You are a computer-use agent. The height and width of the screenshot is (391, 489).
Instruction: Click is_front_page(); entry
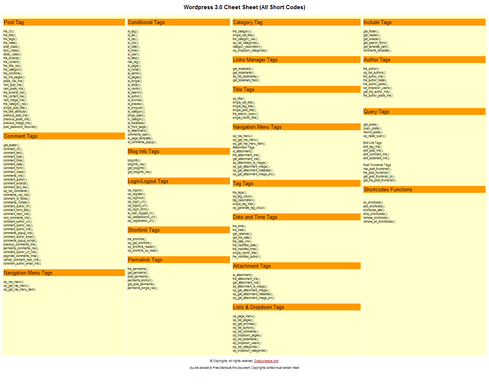coord(138,127)
